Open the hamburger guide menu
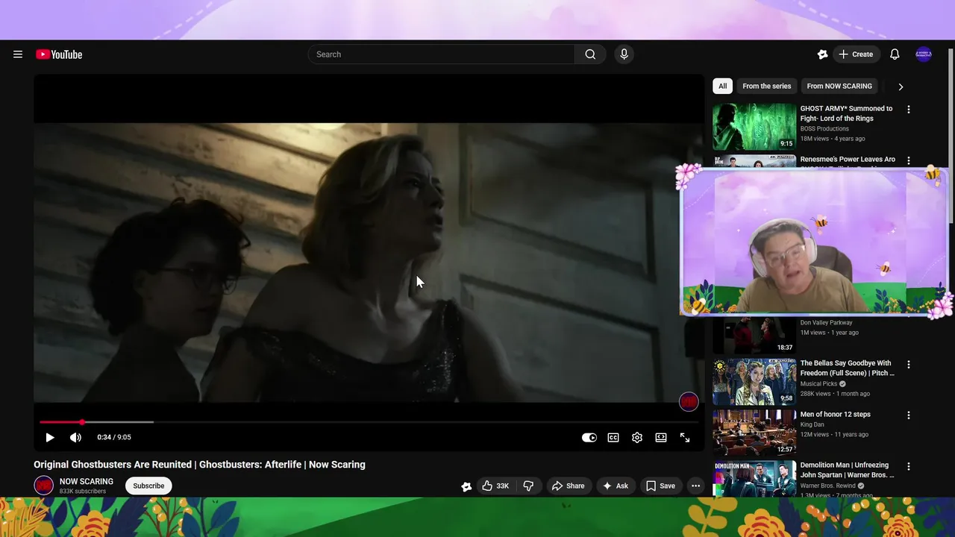This screenshot has width=955, height=537. click(x=18, y=54)
